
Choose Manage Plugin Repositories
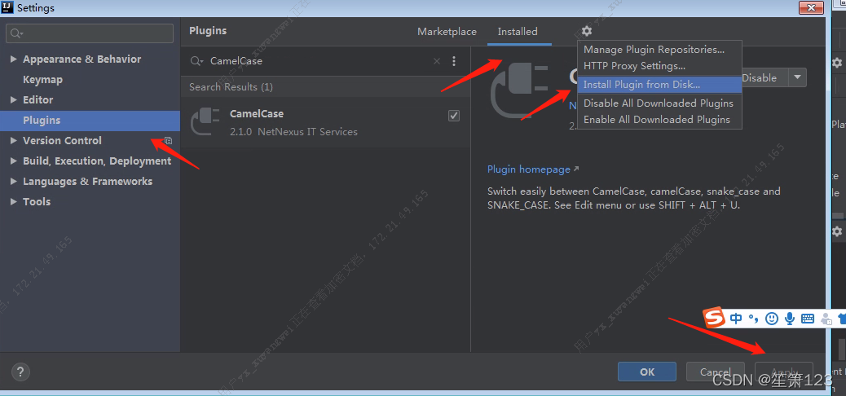tap(660, 50)
